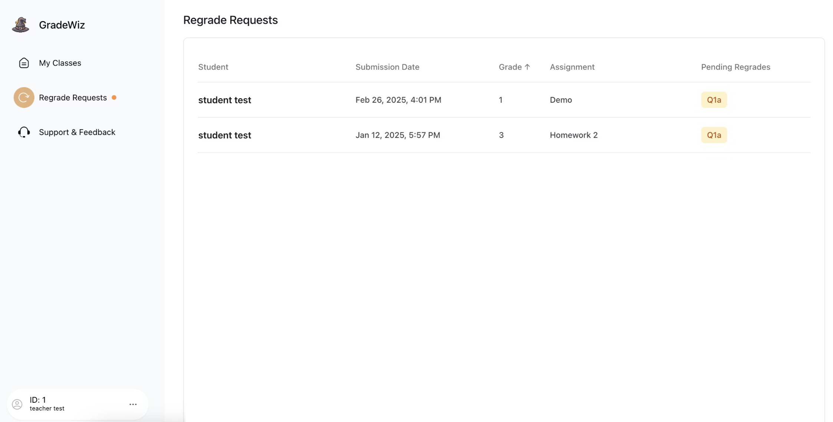Click the Pending Regrades column header
This screenshot has height=422, width=833.
click(x=735, y=67)
